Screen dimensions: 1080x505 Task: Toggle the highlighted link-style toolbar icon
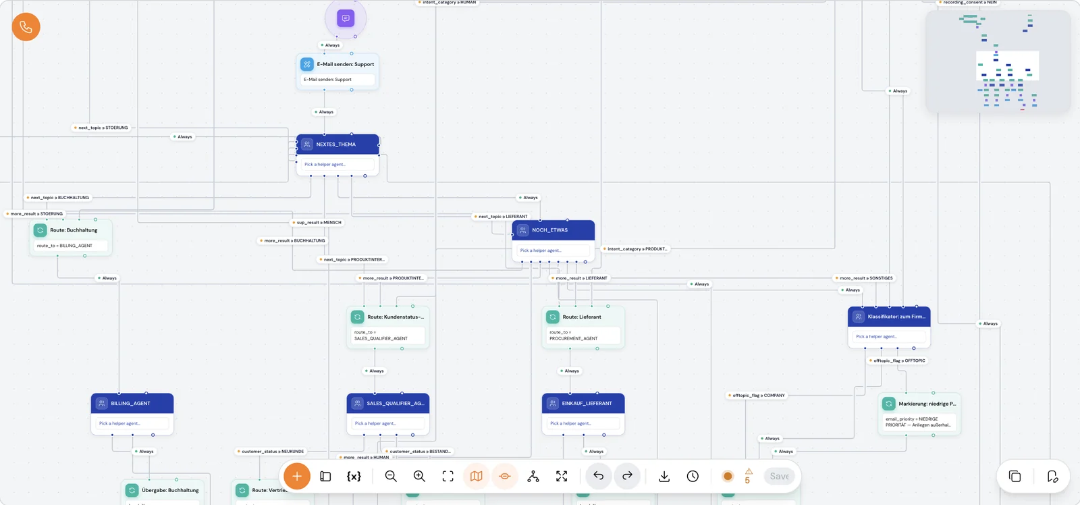tap(505, 476)
